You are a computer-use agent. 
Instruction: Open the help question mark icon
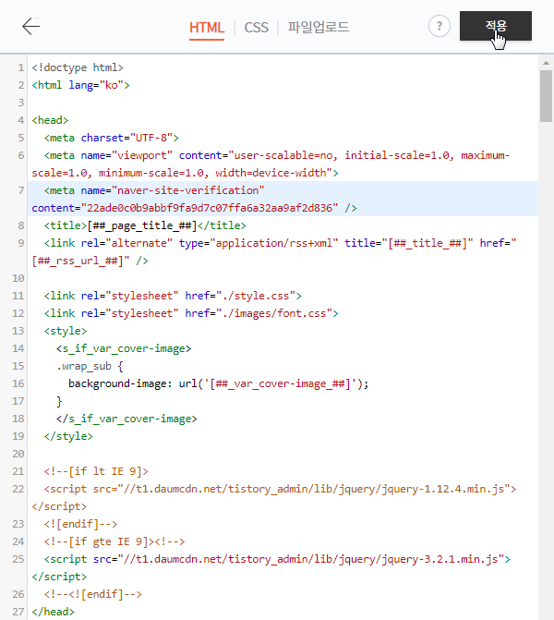tap(439, 26)
